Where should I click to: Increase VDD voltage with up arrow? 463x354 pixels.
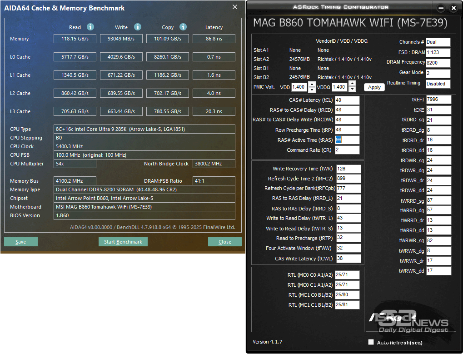312,85
